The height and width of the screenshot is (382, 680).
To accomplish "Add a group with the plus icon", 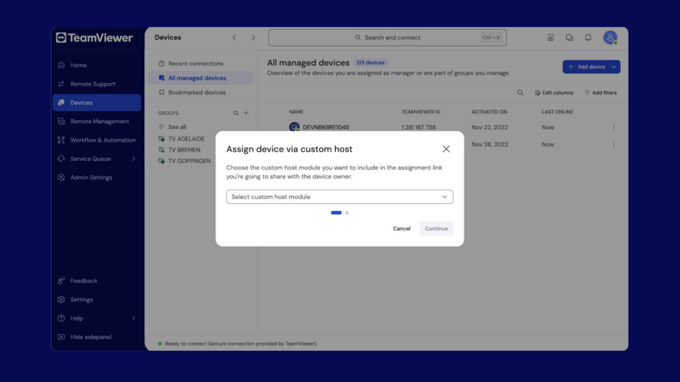I will 246,113.
